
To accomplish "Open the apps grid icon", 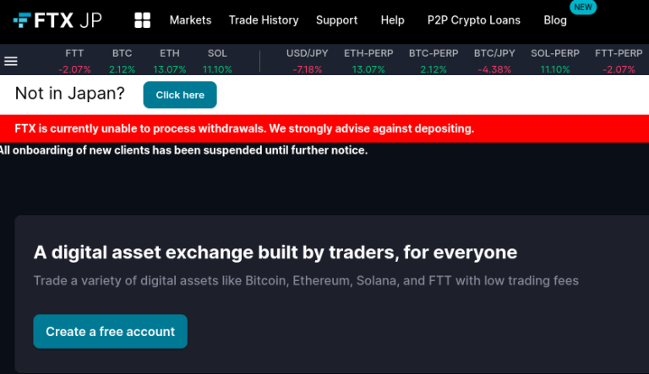I will pyautogui.click(x=142, y=20).
